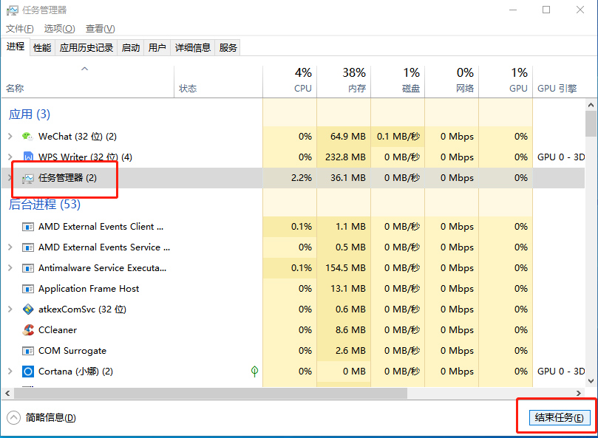
Task: Click the CCleaner process icon
Action: [28, 330]
